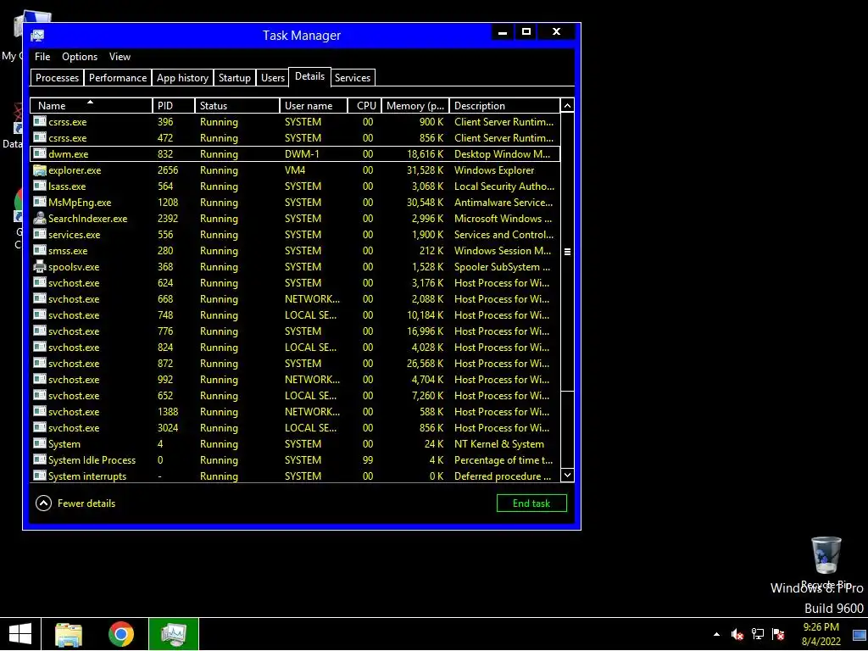
Task: Switch to the App history tab
Action: [183, 77]
